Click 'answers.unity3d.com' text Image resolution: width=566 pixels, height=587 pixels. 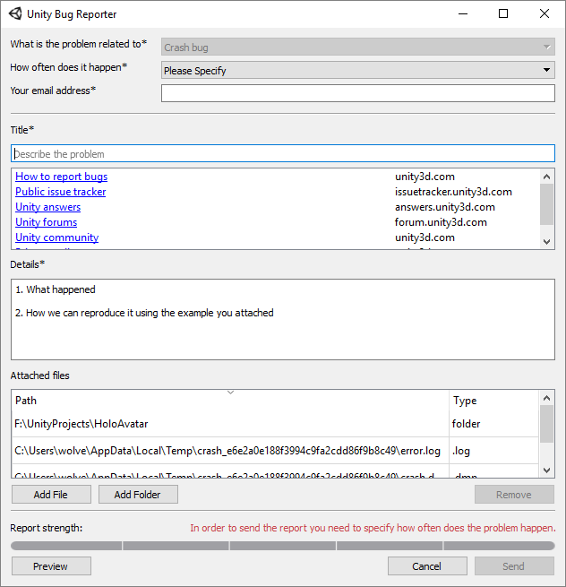445,207
